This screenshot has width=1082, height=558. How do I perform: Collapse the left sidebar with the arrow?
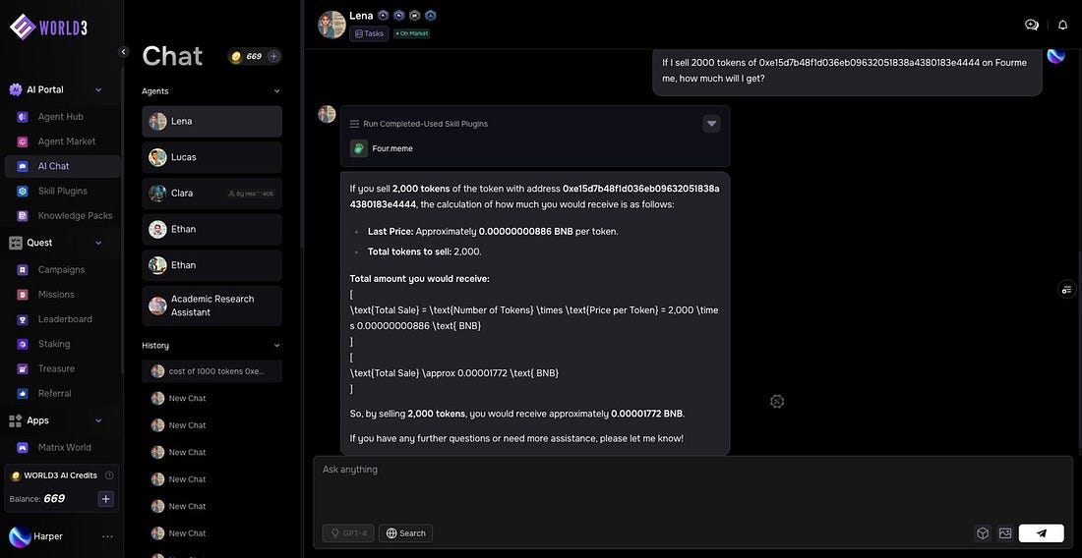[124, 52]
